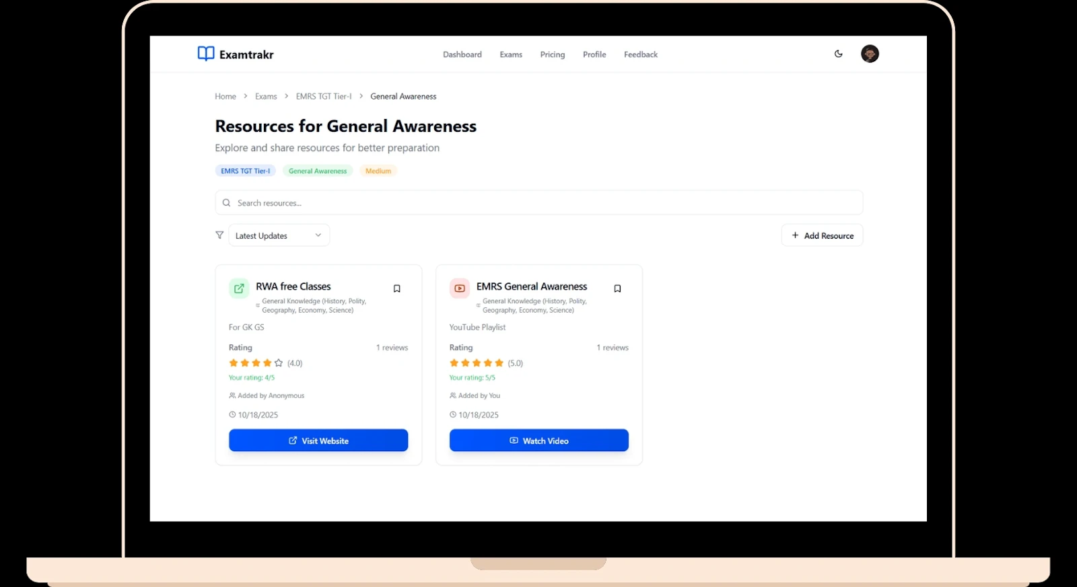1077x587 pixels.
Task: Click the Examtrakr book logo icon
Action: [206, 54]
